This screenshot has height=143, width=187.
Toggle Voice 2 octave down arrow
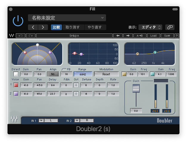76,94
